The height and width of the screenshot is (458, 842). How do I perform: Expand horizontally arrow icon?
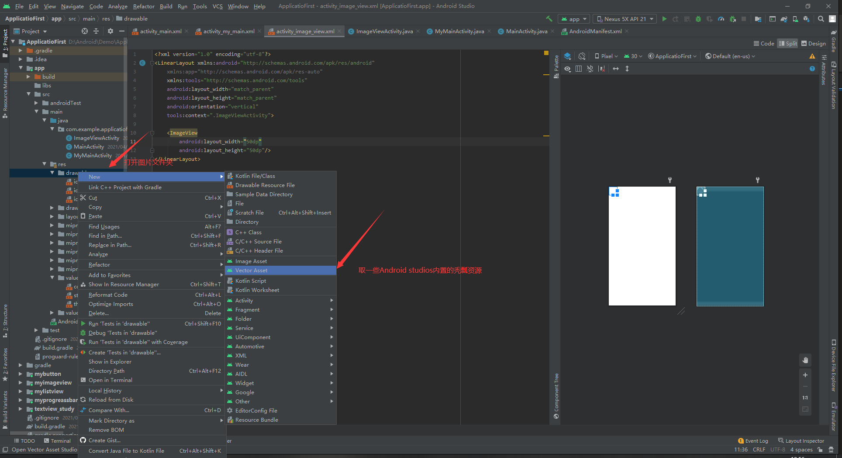pyautogui.click(x=616, y=69)
